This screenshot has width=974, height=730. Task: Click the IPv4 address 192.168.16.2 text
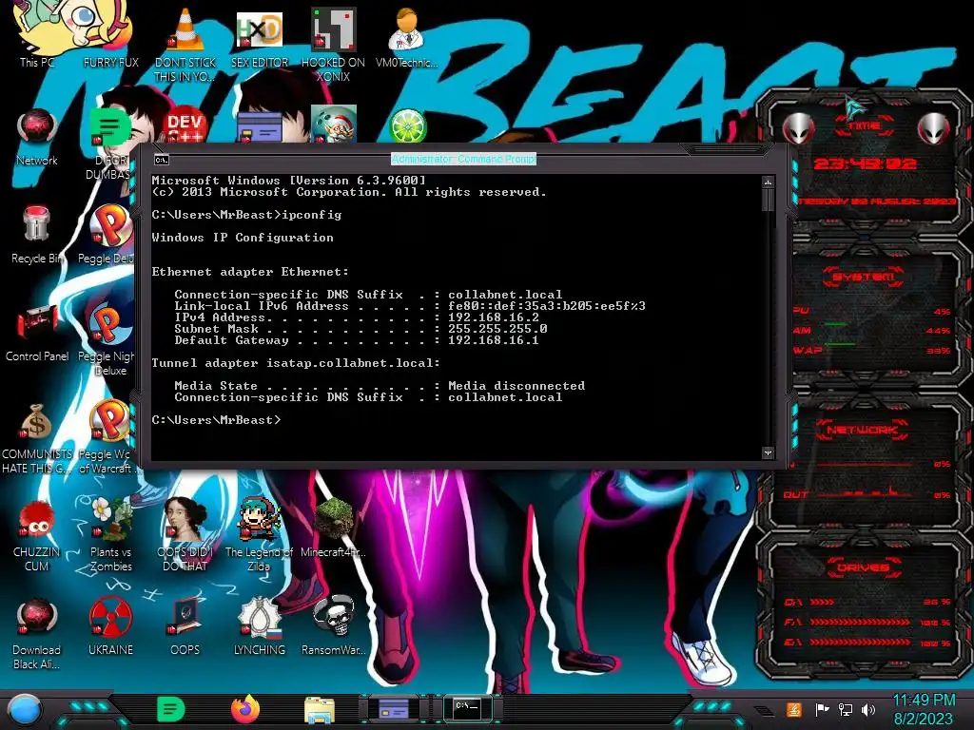click(x=494, y=317)
